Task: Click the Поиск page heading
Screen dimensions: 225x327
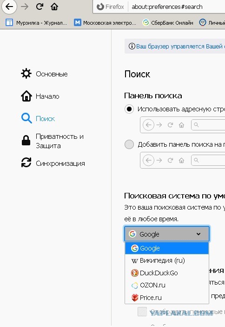Action: point(137,74)
